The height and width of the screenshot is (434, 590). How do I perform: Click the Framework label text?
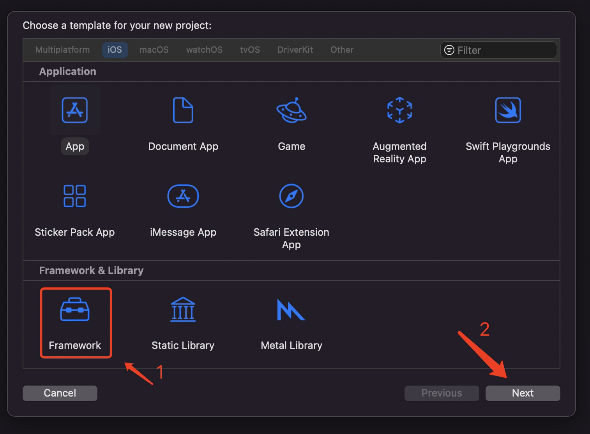coord(75,345)
